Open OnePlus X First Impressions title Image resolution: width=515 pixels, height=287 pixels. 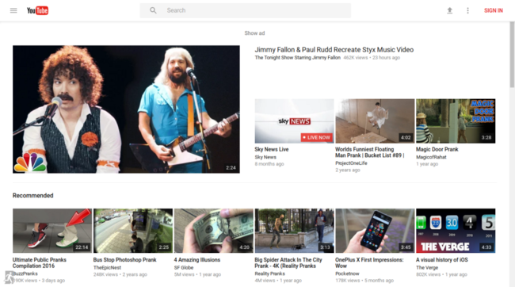(x=369, y=262)
